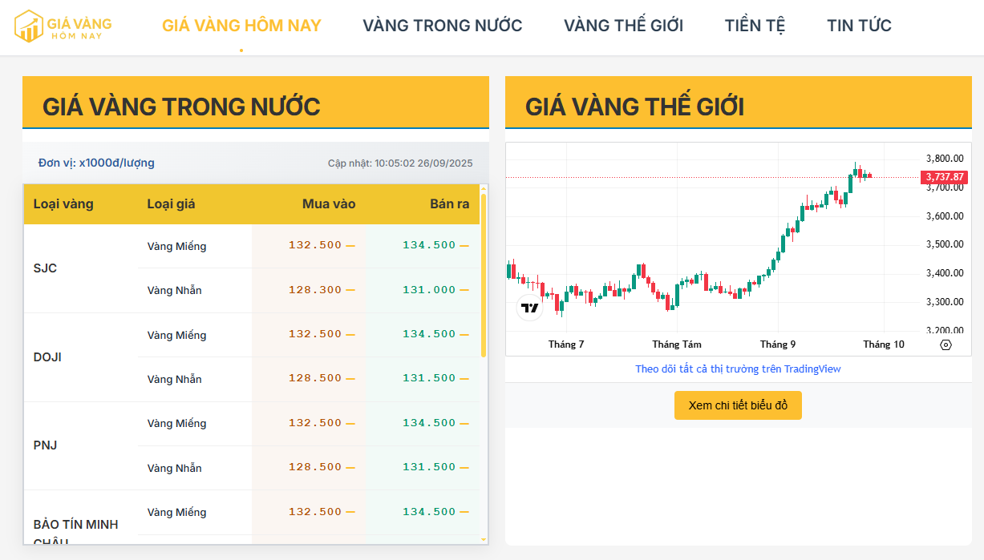Viewport: 984px width, 560px height.
Task: Click the Loại vàng column header
Action: pyautogui.click(x=63, y=204)
